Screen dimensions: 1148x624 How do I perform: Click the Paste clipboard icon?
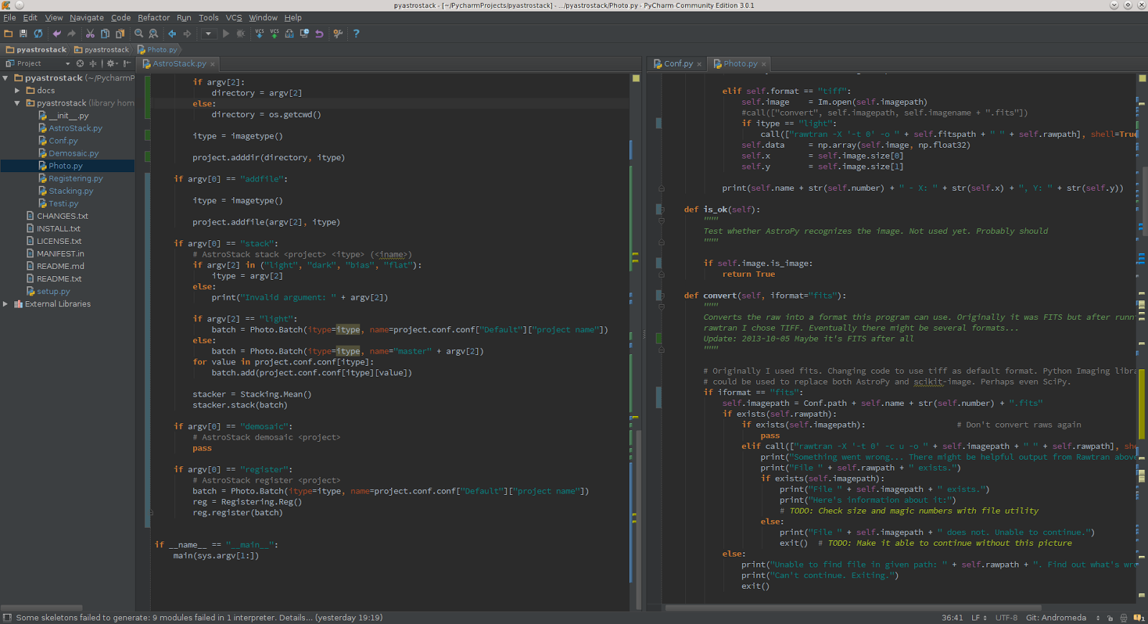pyautogui.click(x=120, y=34)
